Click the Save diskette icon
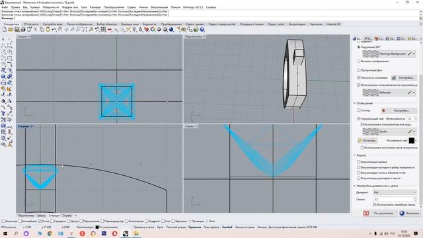 [17, 30]
